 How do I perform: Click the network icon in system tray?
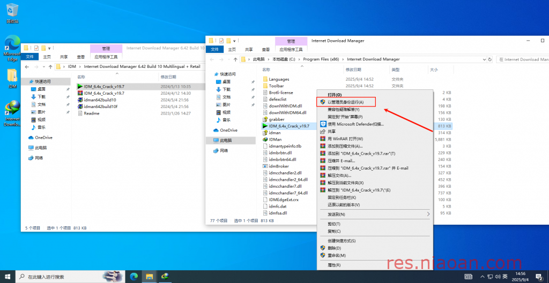(490, 277)
